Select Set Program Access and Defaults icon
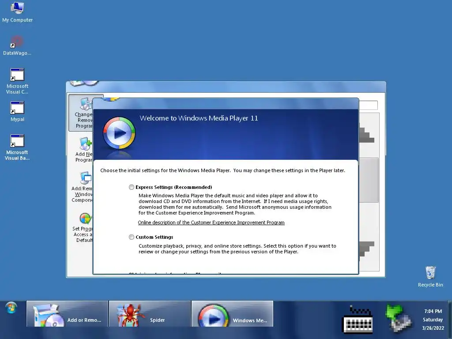The image size is (452, 339). (83, 228)
